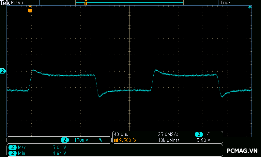Click the PCMAG.VN watermark
This screenshot has width=261, height=157.
click(242, 151)
